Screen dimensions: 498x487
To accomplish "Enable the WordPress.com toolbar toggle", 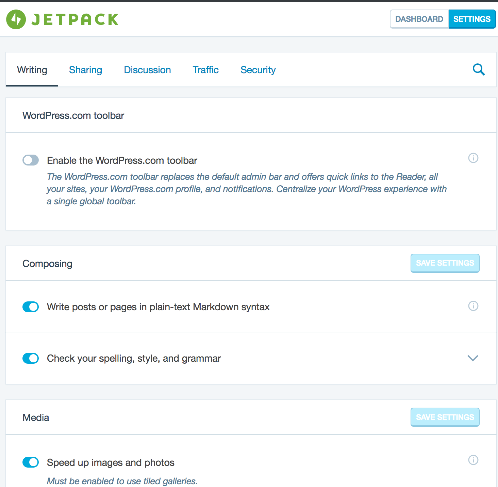I will point(31,160).
